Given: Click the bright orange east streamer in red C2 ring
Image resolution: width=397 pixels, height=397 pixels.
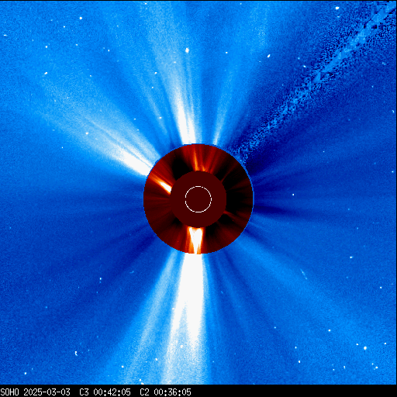Looking at the screenshot, I should tap(161, 184).
